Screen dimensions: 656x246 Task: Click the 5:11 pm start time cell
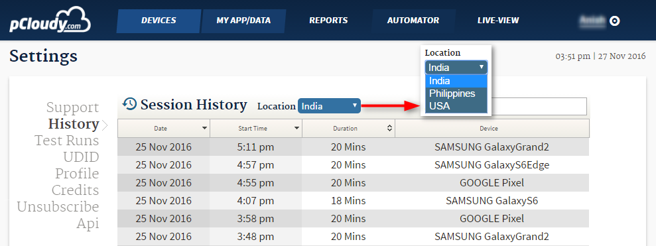point(255,147)
